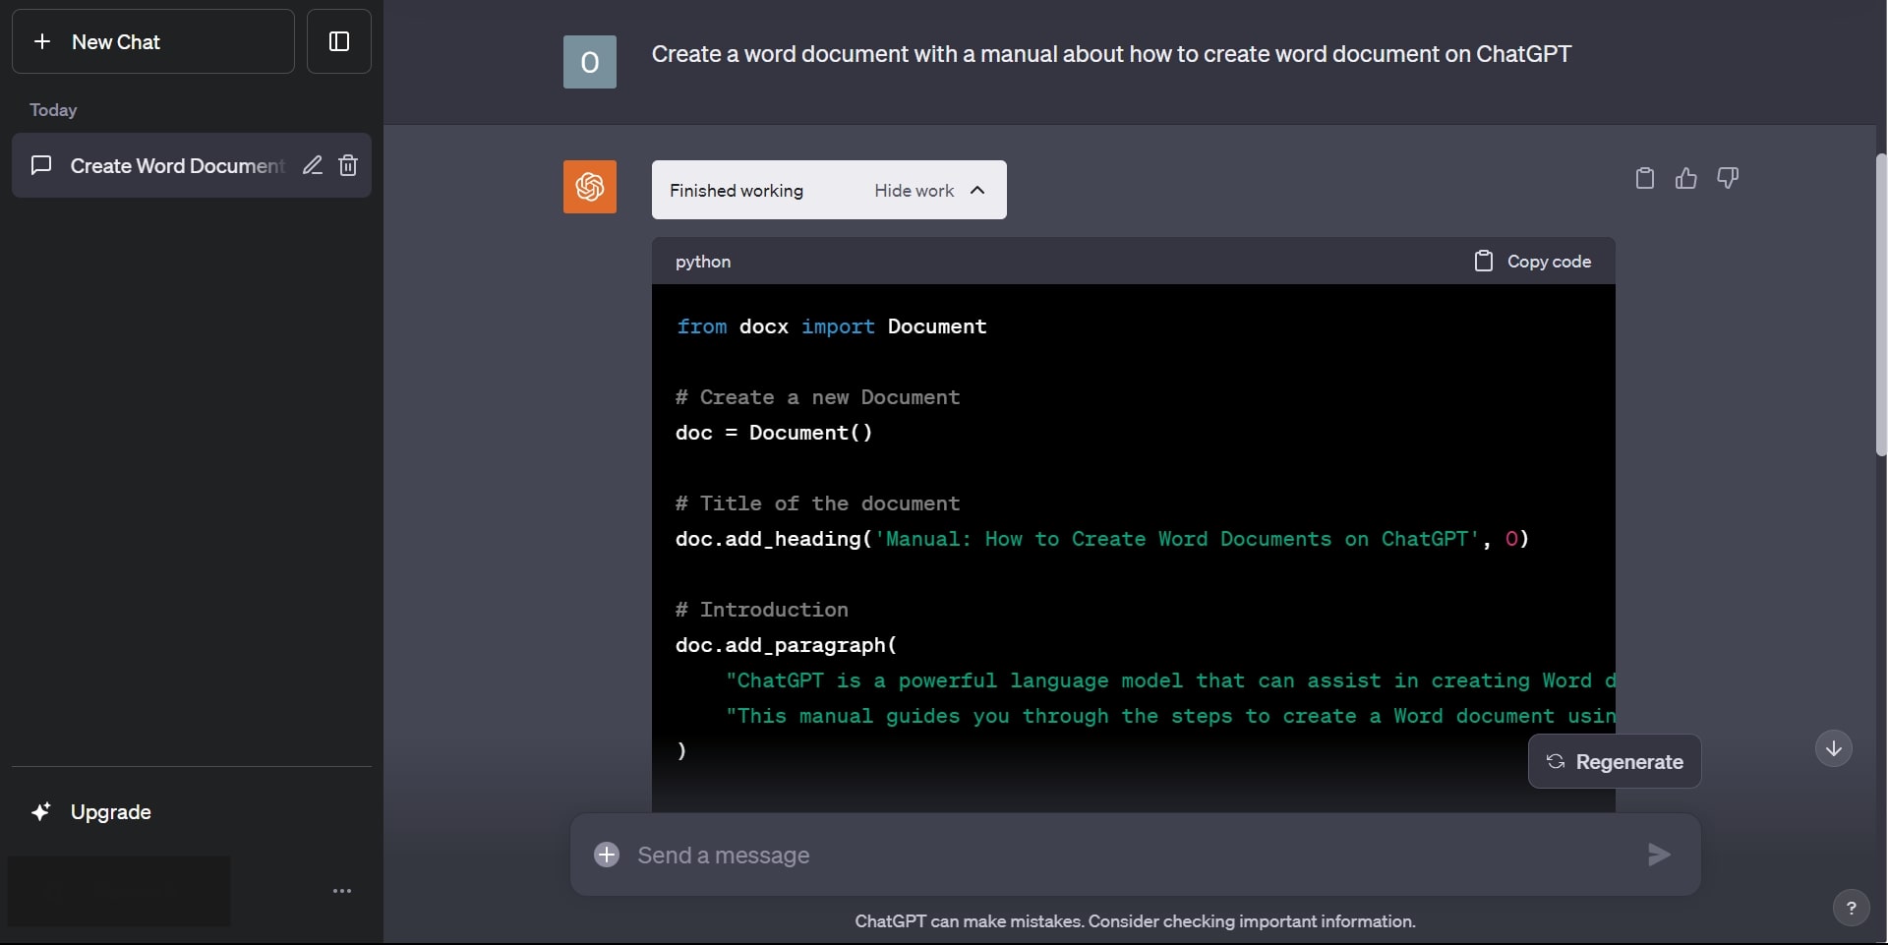Open help via the question mark
The image size is (1888, 945).
[1851, 907]
